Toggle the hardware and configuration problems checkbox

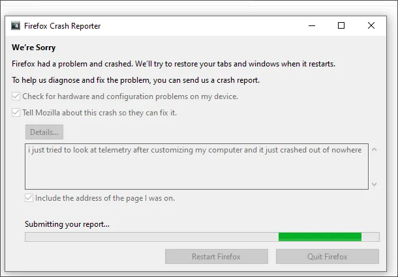tap(16, 96)
